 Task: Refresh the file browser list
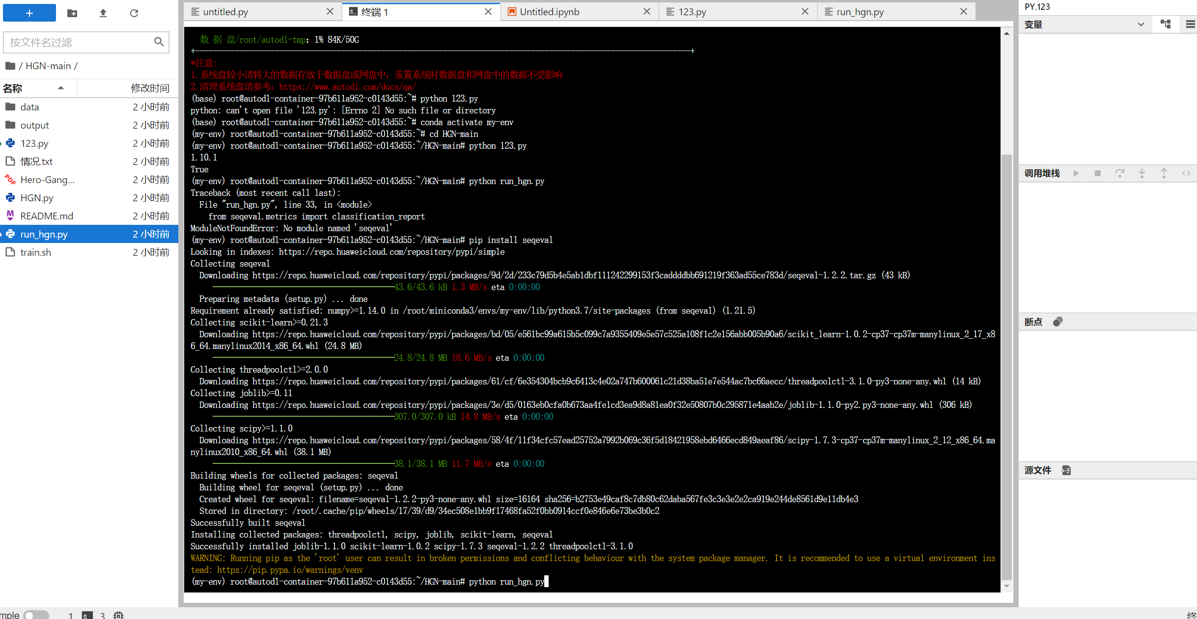coord(134,13)
